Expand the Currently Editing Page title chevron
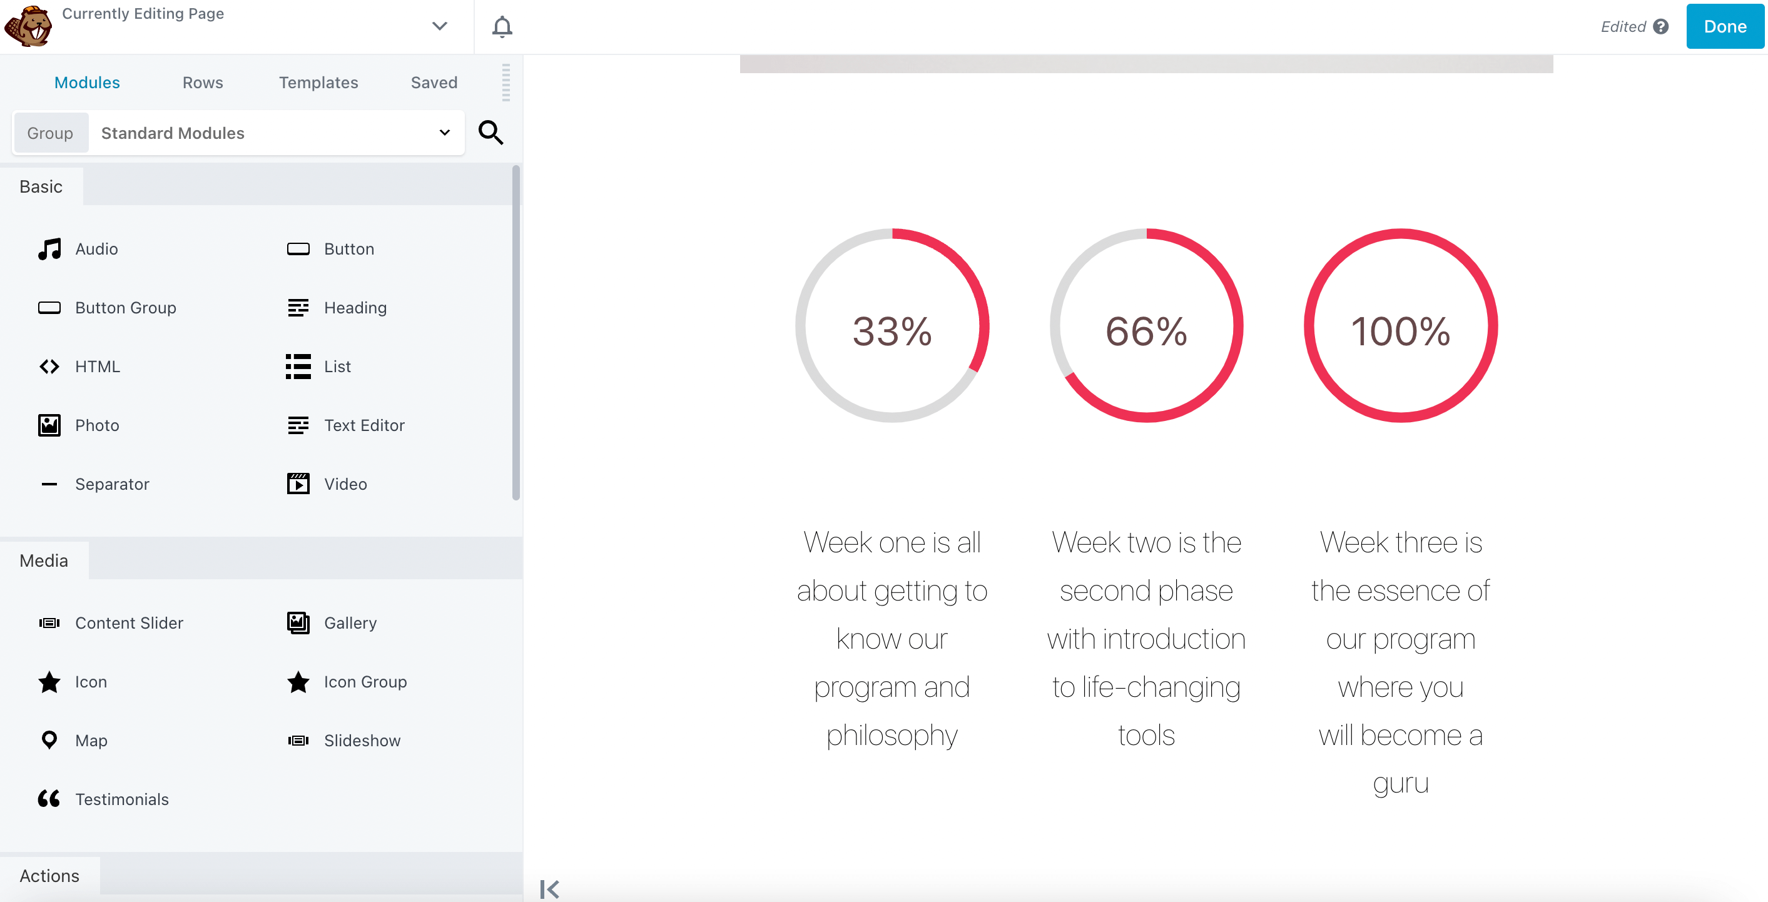This screenshot has height=902, width=1768. pos(439,27)
